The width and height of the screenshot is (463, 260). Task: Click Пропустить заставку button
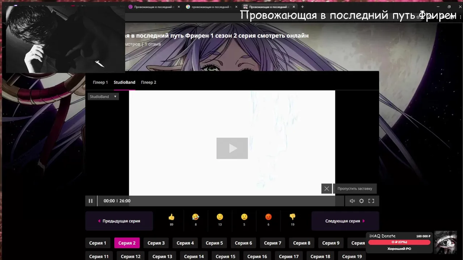(355, 188)
